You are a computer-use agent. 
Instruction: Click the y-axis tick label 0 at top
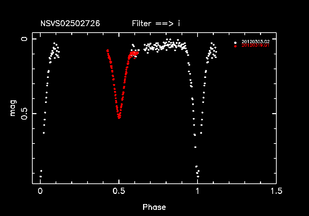tap(24, 39)
